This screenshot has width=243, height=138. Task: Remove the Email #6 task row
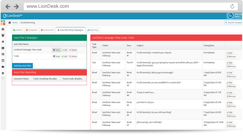click(231, 116)
